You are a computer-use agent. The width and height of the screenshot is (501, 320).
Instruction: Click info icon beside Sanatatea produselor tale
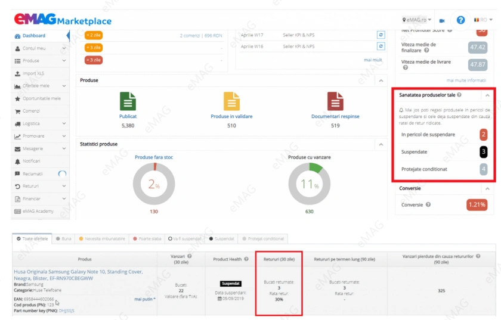[459, 95]
